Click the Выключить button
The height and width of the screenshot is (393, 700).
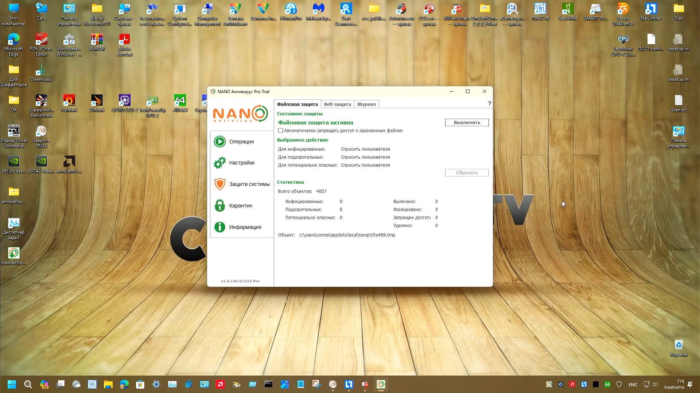[x=467, y=123]
